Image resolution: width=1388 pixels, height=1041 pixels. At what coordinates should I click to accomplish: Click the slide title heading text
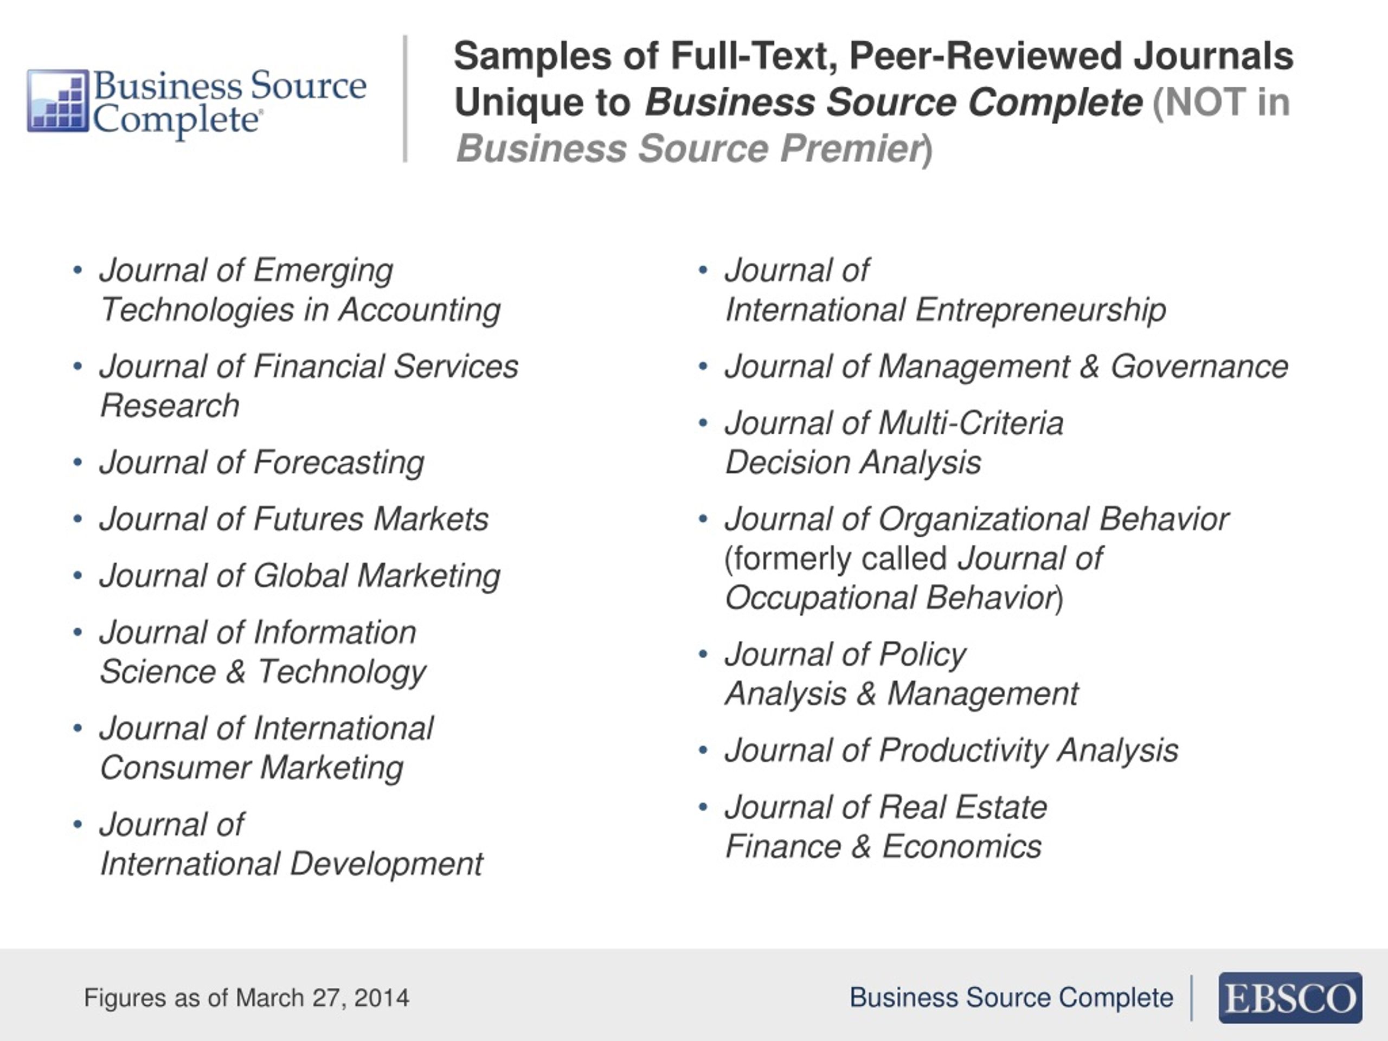873,101
